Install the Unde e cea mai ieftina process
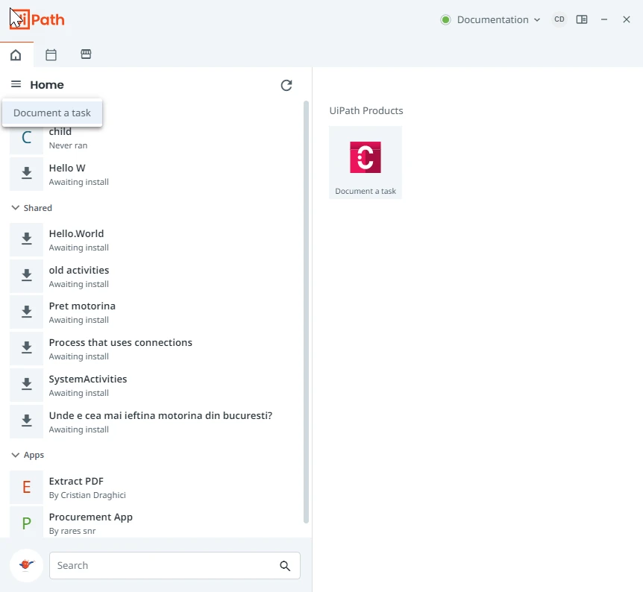 click(26, 422)
